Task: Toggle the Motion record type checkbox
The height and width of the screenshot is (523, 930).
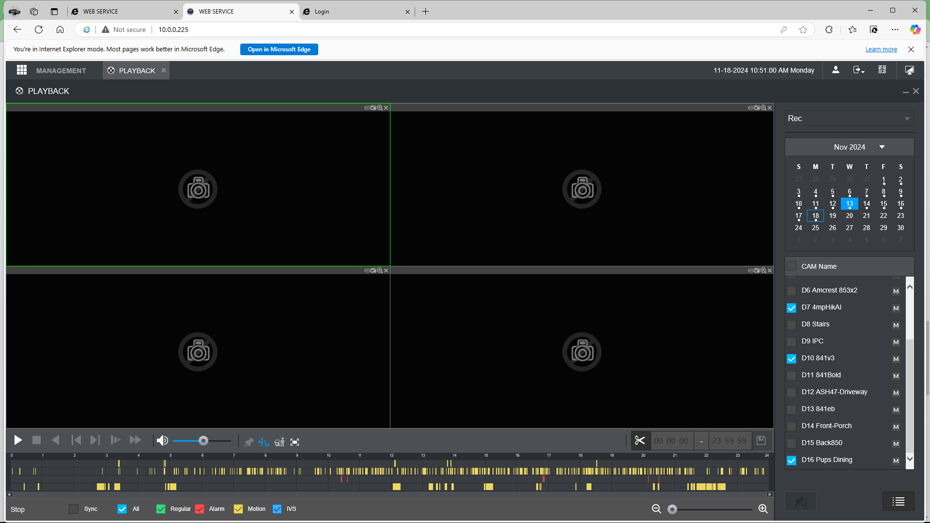Action: [238, 509]
